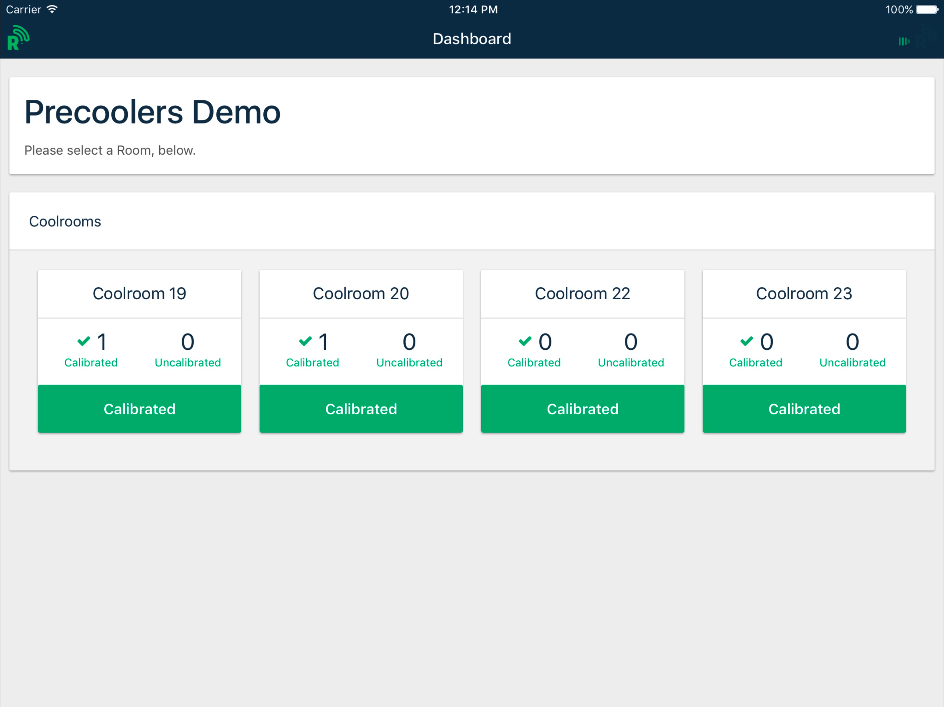Image resolution: width=944 pixels, height=707 pixels.
Task: Tap Coolroom 20 calibrated count 1
Action: (x=323, y=341)
